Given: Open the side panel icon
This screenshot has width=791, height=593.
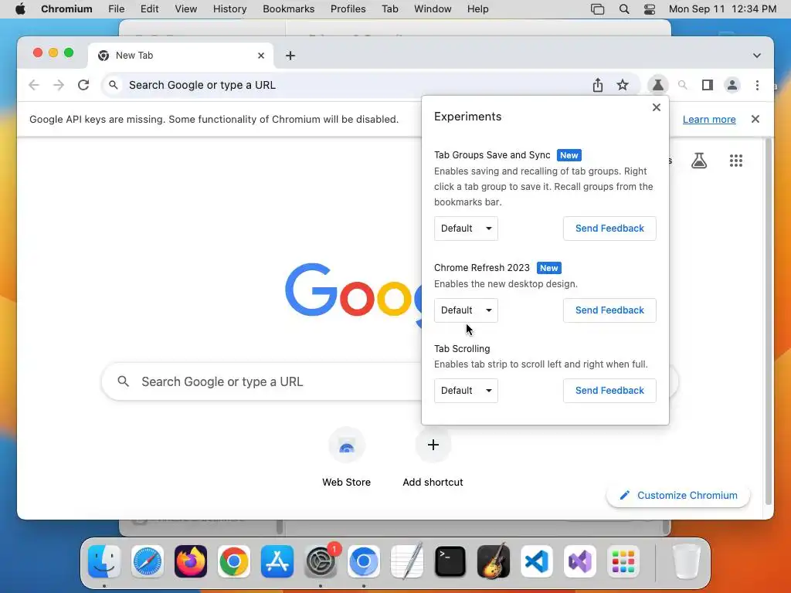Looking at the screenshot, I should pos(708,85).
